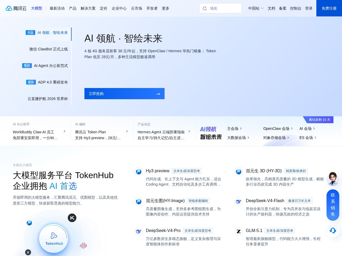Viewport: 342px width, 256px height.
Task: Open the 文档 link
Action: (271, 8)
